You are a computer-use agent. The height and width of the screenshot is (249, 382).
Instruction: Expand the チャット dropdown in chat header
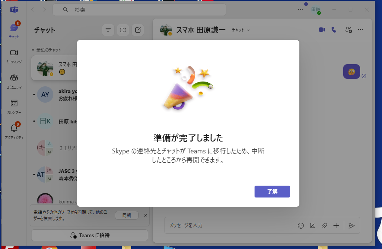(241, 30)
